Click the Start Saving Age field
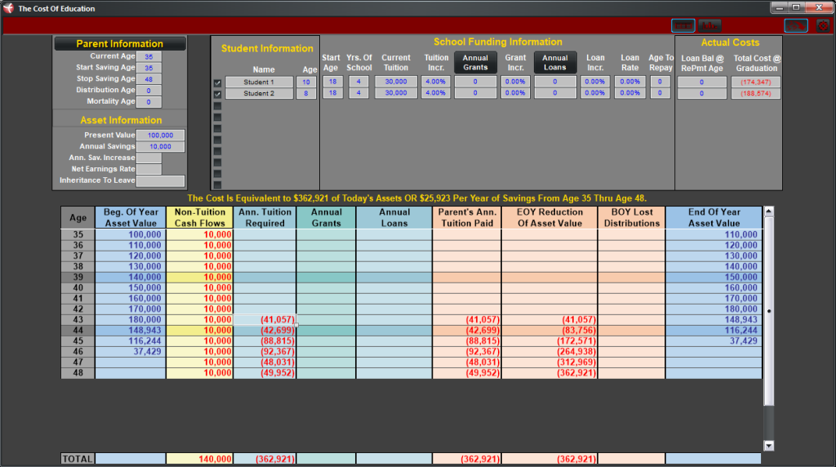Screen dimensions: 836x467 149,68
